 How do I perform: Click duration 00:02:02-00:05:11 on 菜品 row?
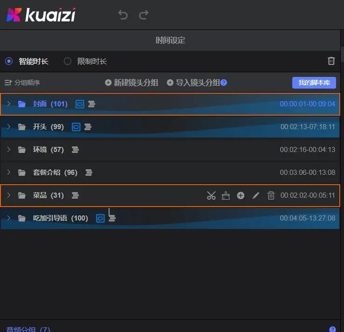click(308, 195)
